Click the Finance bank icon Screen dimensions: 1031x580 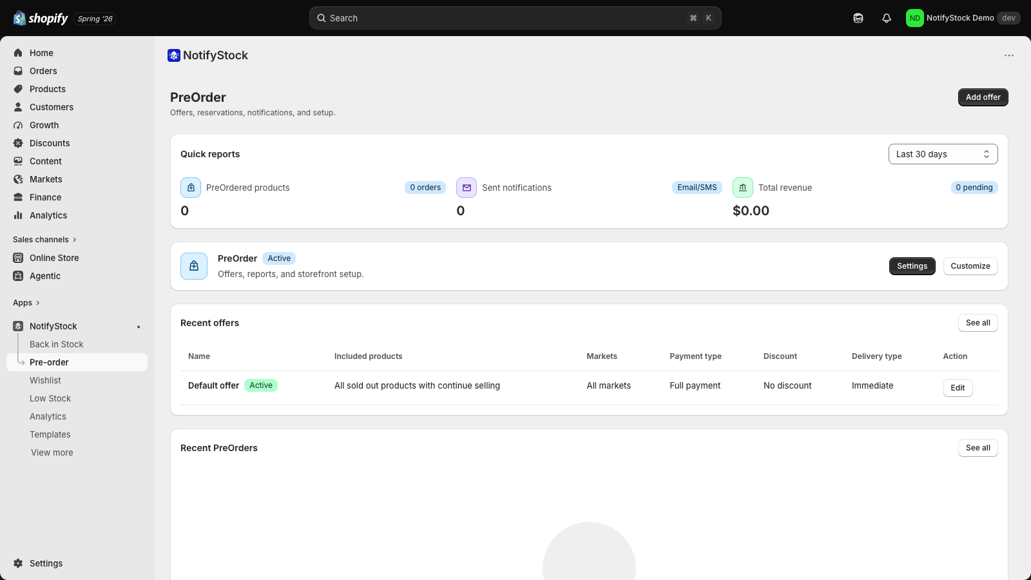tap(18, 197)
